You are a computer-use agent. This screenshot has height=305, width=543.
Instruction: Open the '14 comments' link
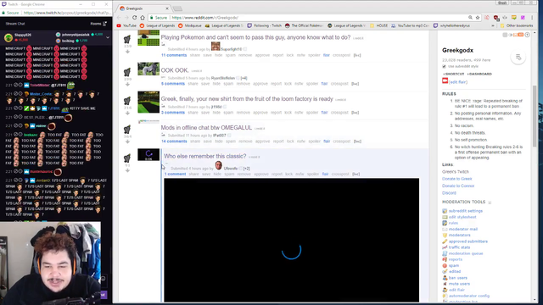click(x=174, y=141)
